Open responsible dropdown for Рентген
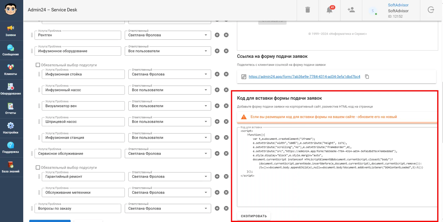This screenshot has width=443, height=222. click(168, 35)
